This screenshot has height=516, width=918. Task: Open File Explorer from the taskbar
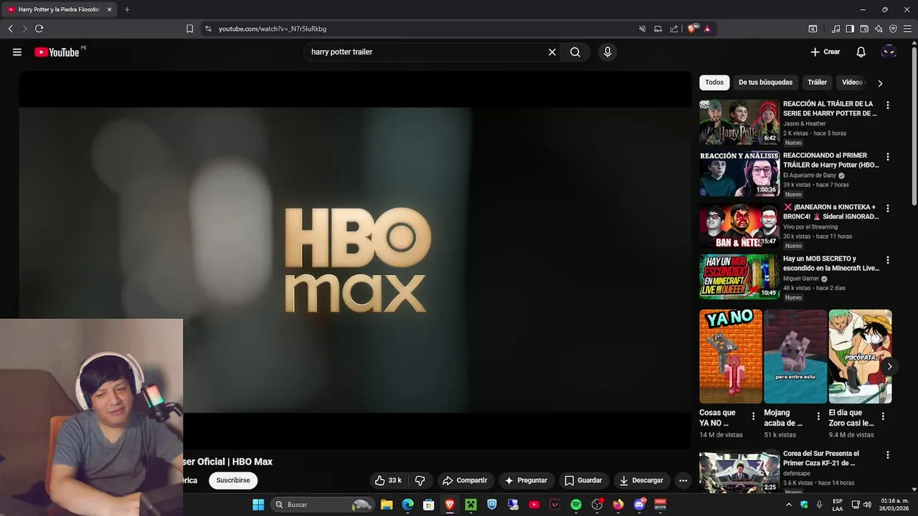[387, 505]
